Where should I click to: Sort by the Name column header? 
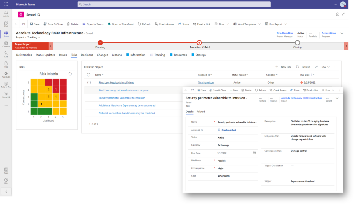tap(99, 75)
